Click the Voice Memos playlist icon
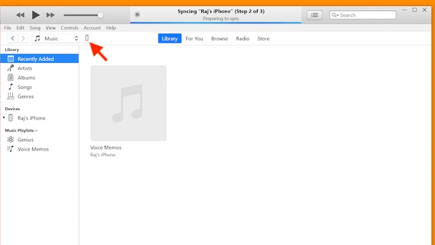The height and width of the screenshot is (245, 435). coord(10,149)
